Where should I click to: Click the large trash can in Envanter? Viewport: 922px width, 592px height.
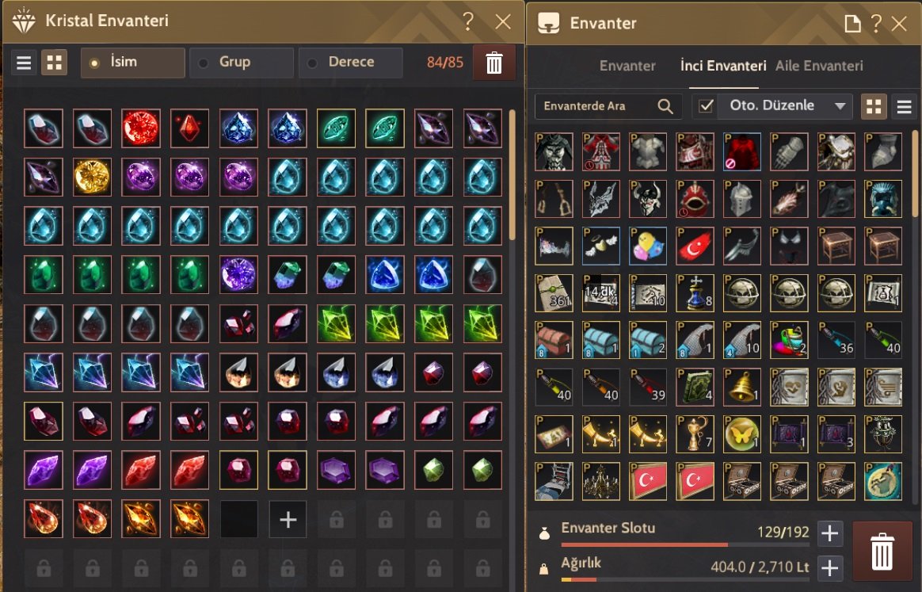(882, 552)
